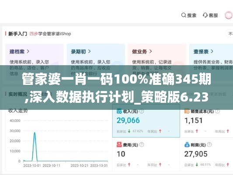Click the 销售成本(元) icon
Viewport: 233px width, 175px height.
pos(187,111)
